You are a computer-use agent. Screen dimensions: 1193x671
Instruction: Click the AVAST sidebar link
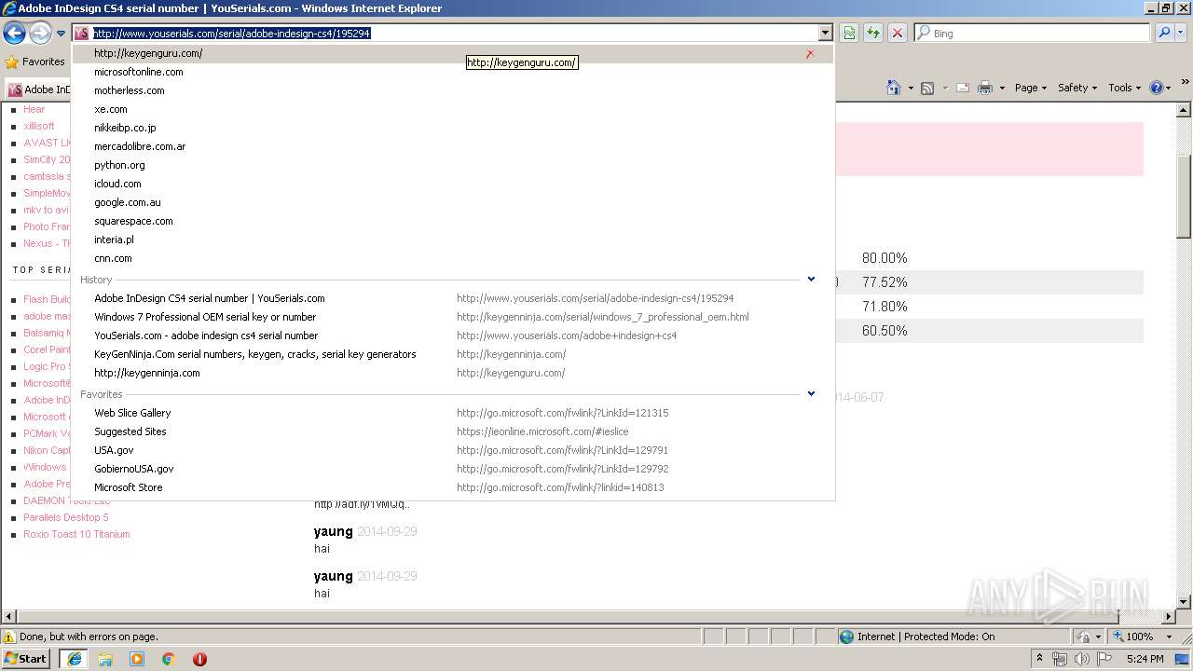coord(48,143)
